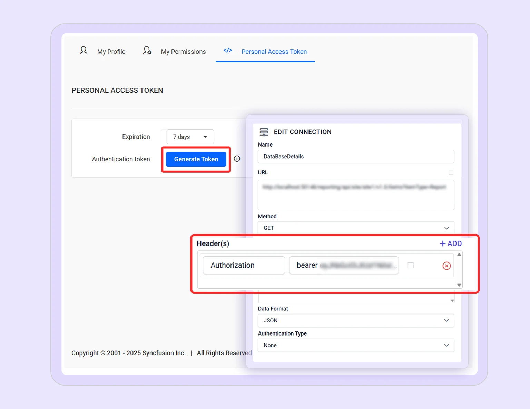Toggle the checkbox next to the URL field

click(451, 173)
